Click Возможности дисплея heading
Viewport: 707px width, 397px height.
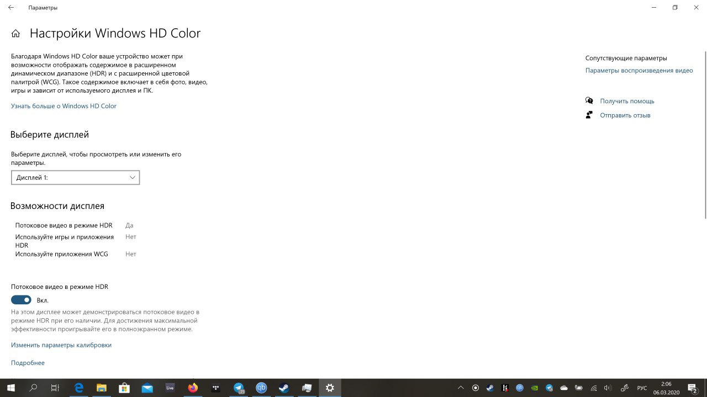pos(57,206)
